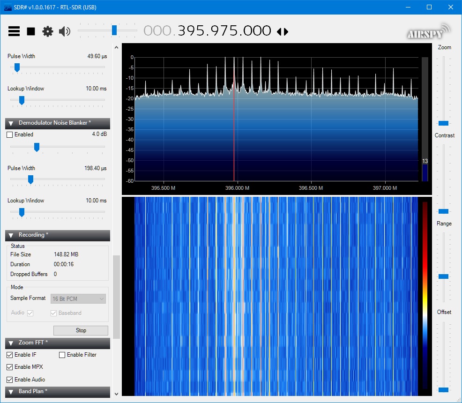Click the File Size value 148.82 MB
This screenshot has height=403, width=462.
66,254
